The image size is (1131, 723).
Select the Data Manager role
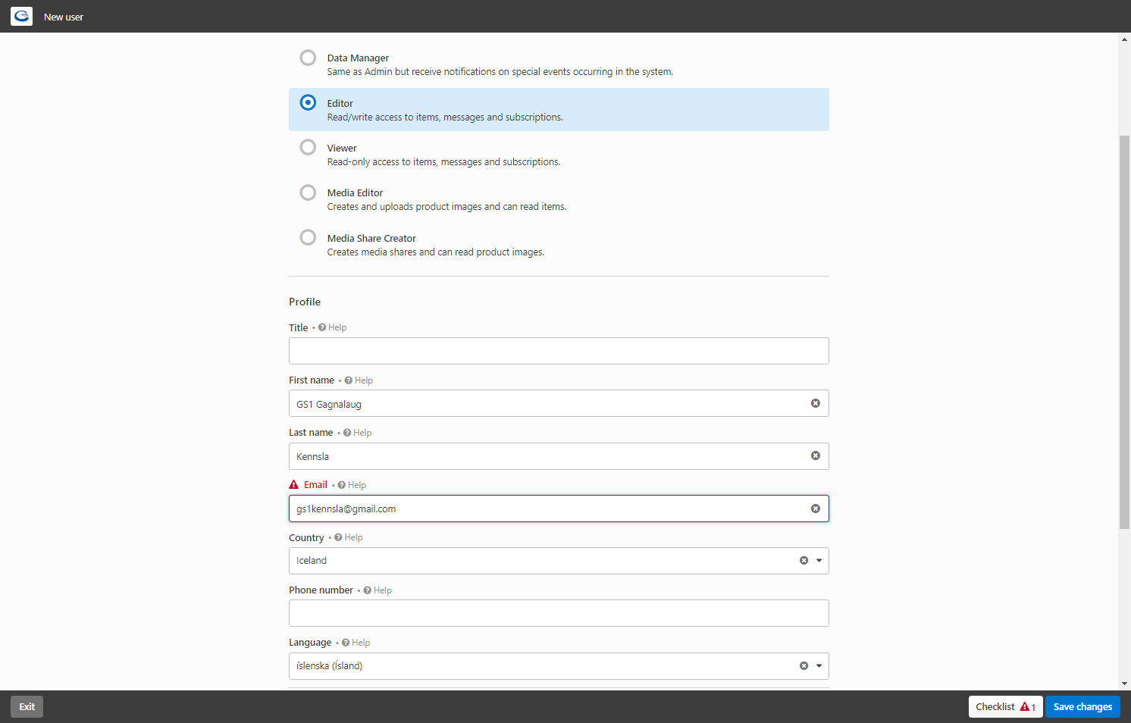click(x=308, y=58)
